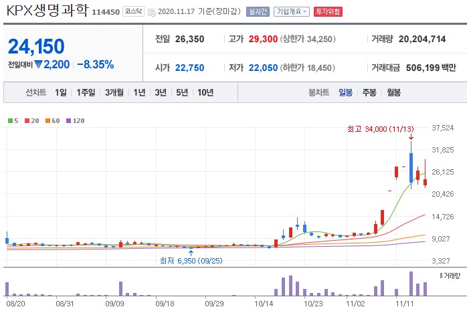Switch to 일봉 daily candle chart
The width and height of the screenshot is (467, 313).
click(345, 92)
